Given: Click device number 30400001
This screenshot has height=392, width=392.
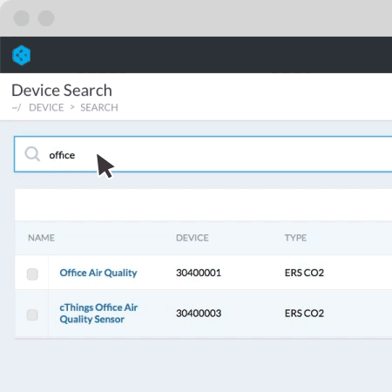Looking at the screenshot, I should tap(199, 273).
